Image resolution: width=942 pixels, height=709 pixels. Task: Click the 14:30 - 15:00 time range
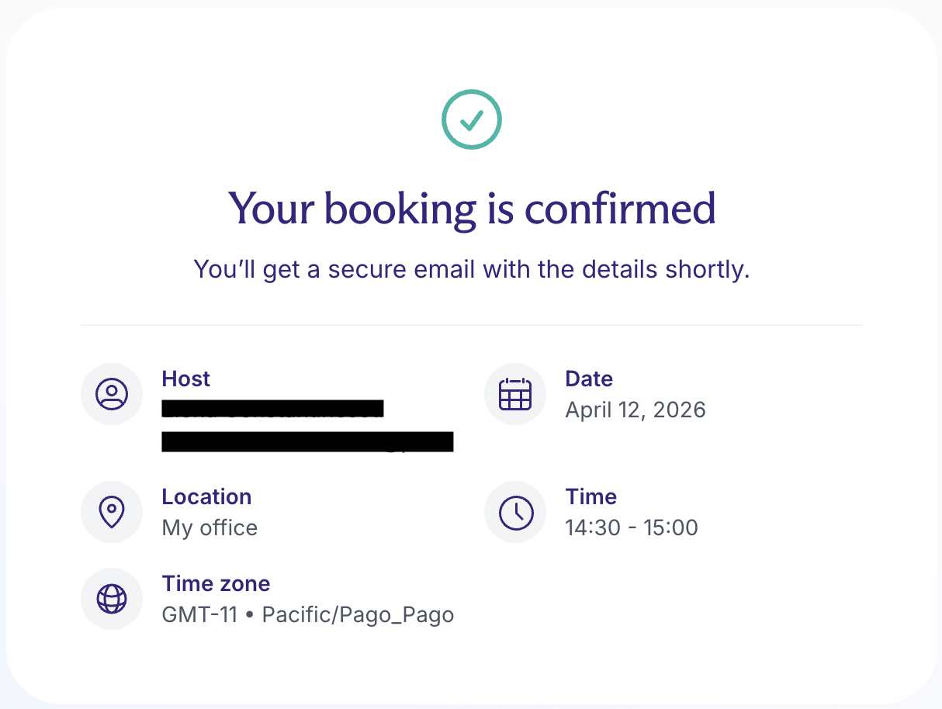coord(632,527)
